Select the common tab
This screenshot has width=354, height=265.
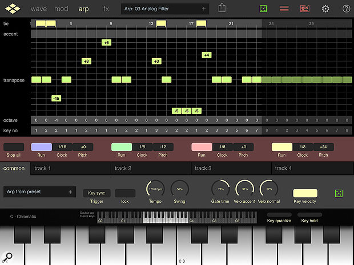[x=14, y=168]
